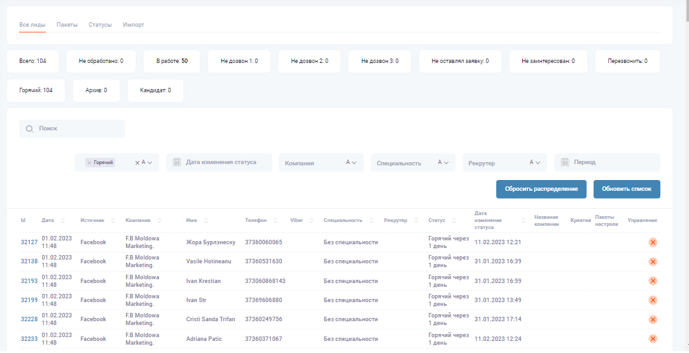
Task: Delete lead row 32127 with red X icon
Action: click(653, 242)
